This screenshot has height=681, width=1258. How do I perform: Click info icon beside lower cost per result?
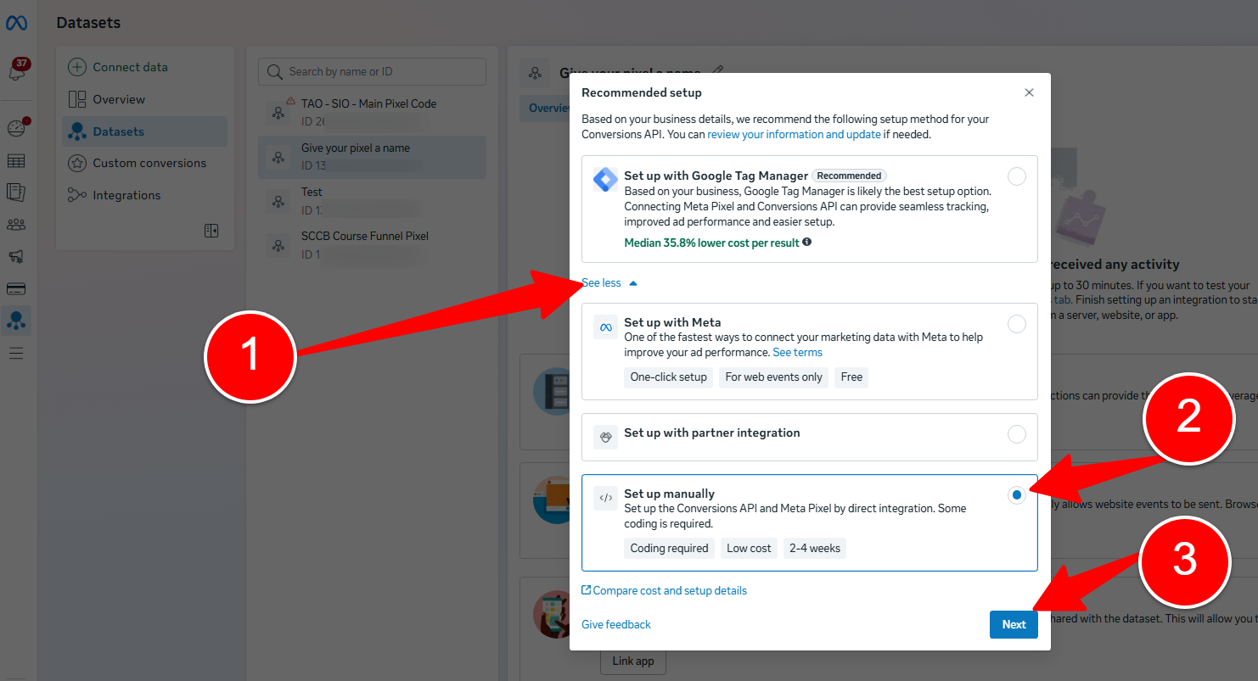click(806, 243)
